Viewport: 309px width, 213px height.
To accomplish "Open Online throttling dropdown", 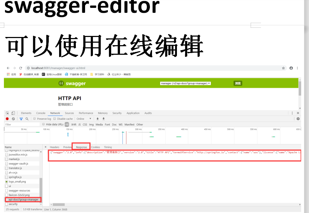I will (84, 119).
